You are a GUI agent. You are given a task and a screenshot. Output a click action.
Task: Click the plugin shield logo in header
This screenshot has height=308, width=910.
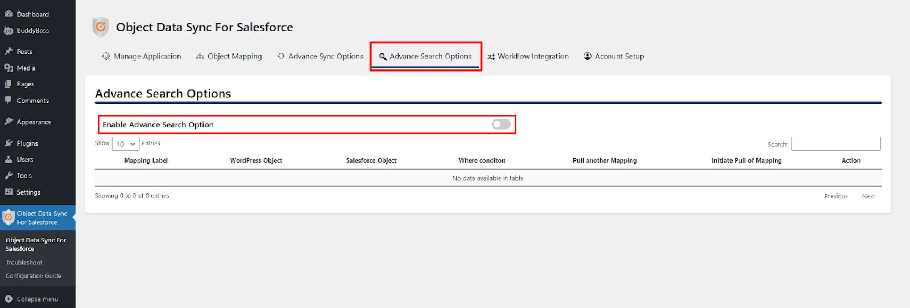coord(100,27)
